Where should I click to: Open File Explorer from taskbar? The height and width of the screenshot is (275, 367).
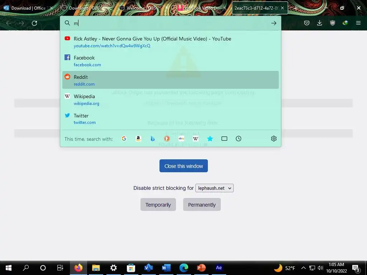click(96, 268)
